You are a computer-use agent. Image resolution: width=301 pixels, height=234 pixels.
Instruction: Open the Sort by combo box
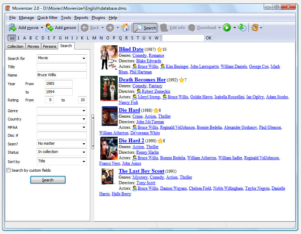coord(62,161)
